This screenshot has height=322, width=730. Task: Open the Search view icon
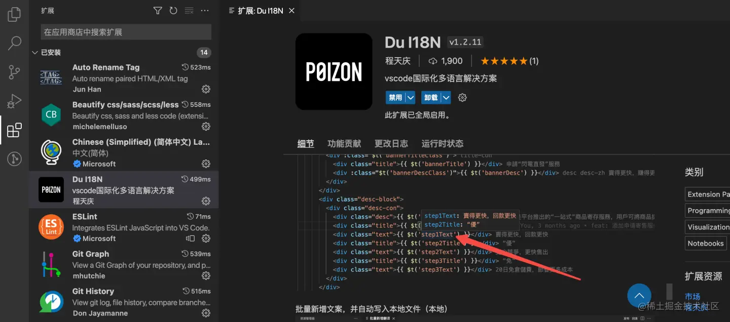click(x=14, y=43)
